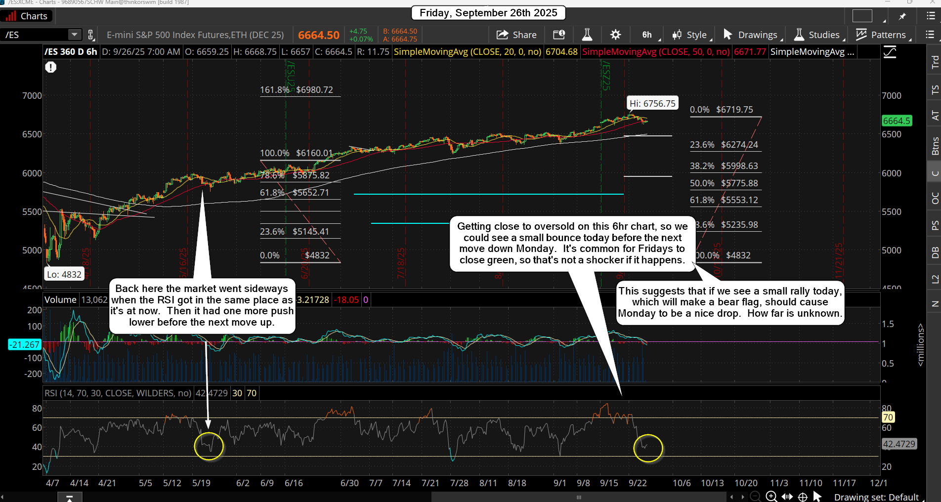Open the Style menu

(x=691, y=35)
